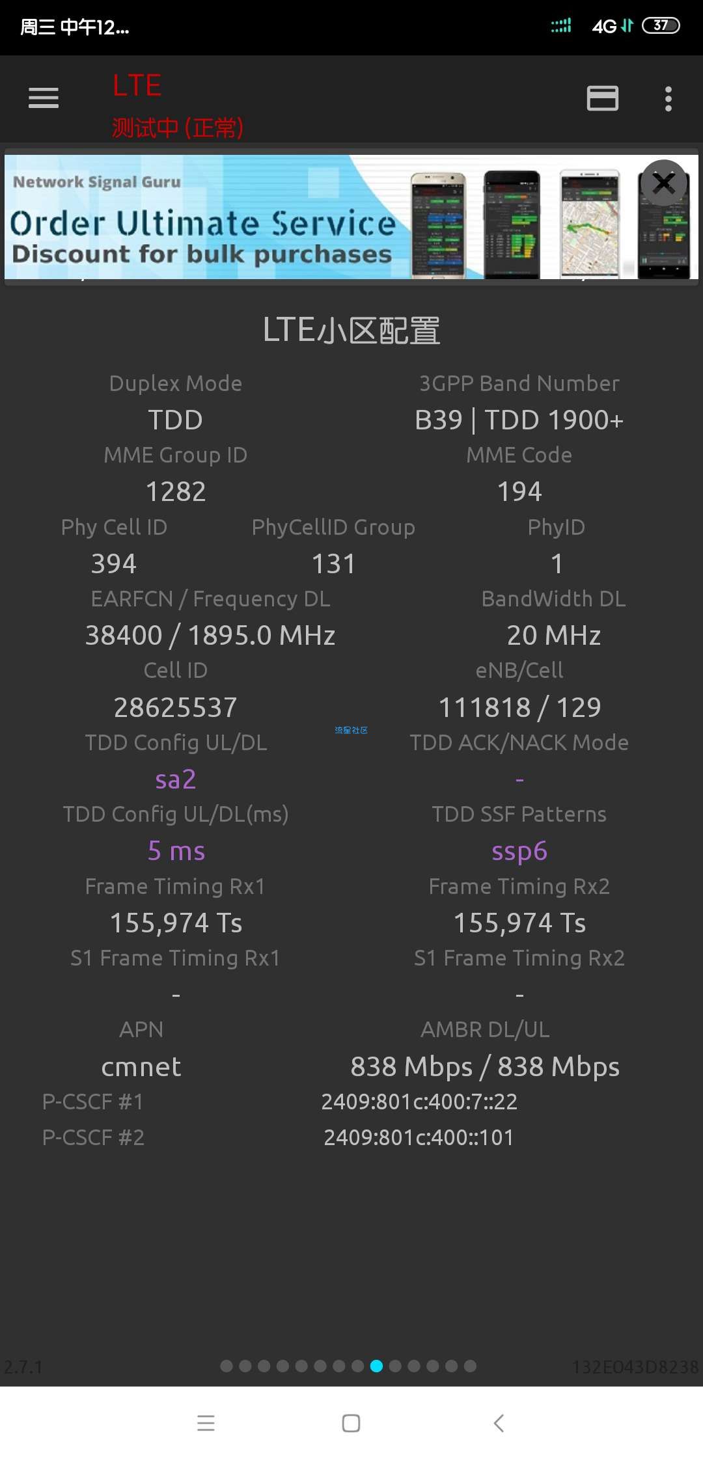Close the Network Signal Guru ad banner

click(x=663, y=183)
